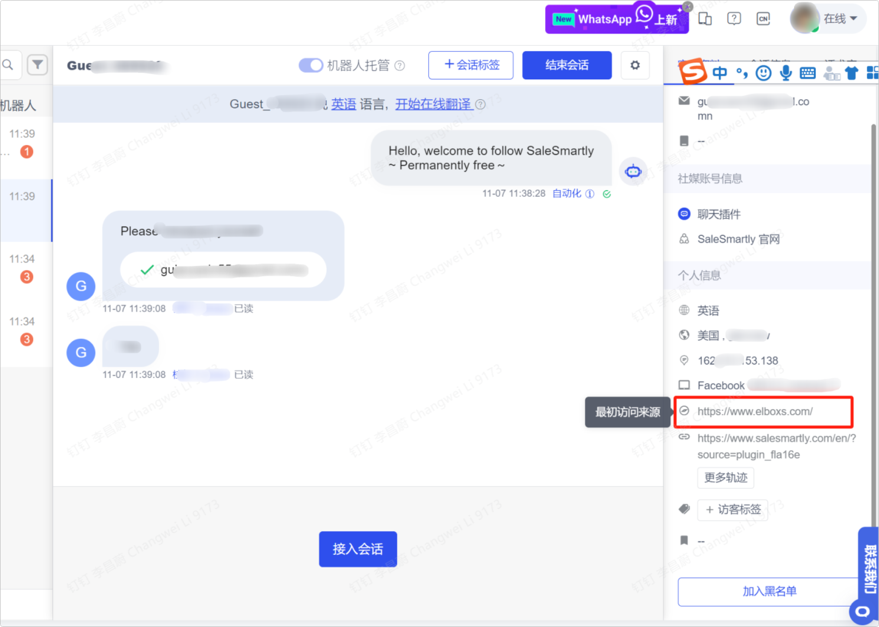Image resolution: width=879 pixels, height=627 pixels.
Task: Click the CN language switch icon
Action: coord(763,19)
